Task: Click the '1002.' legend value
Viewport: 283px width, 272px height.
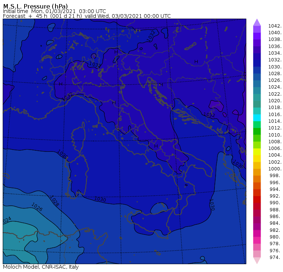Action: point(275,162)
